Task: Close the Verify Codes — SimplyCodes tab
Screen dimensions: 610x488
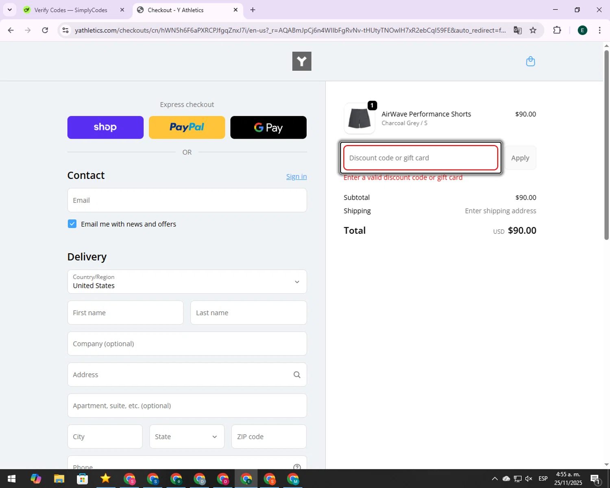Action: 122,10
